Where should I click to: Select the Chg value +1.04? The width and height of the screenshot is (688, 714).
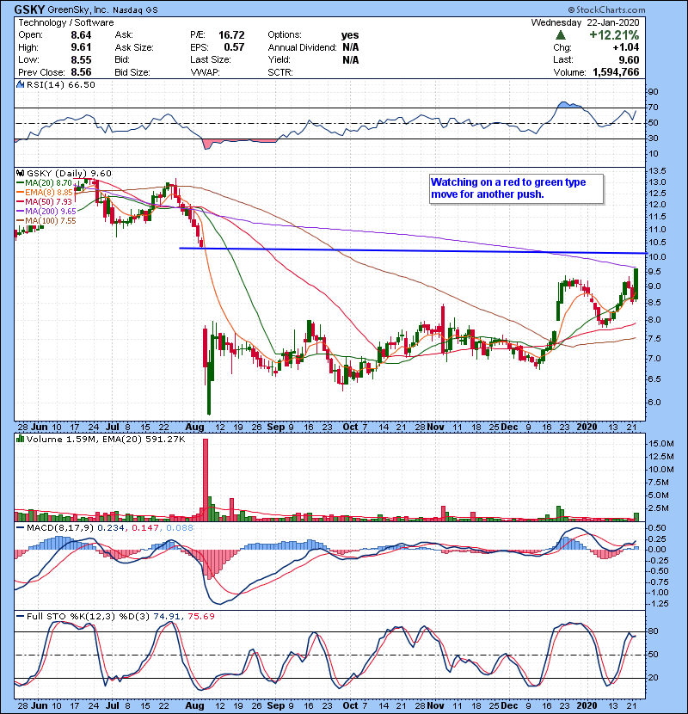625,47
